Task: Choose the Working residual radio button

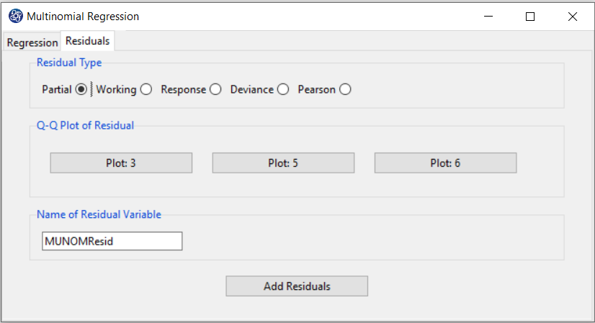Action: pyautogui.click(x=146, y=89)
